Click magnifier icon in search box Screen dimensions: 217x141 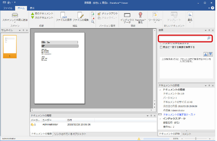[208, 38]
